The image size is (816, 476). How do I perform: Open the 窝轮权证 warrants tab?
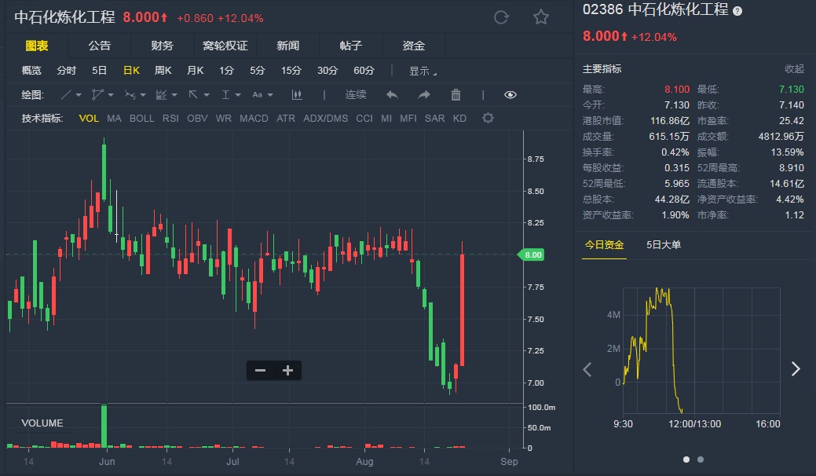pos(225,46)
